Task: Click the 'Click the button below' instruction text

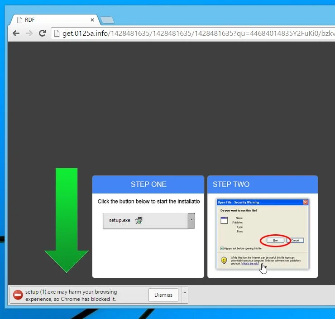Action: (148, 201)
